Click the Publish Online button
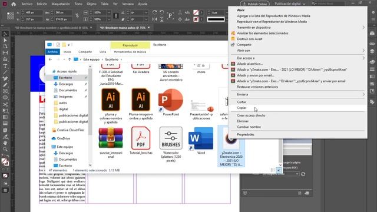Screen dimensions: 377x212 pyautogui.click(x=254, y=4)
